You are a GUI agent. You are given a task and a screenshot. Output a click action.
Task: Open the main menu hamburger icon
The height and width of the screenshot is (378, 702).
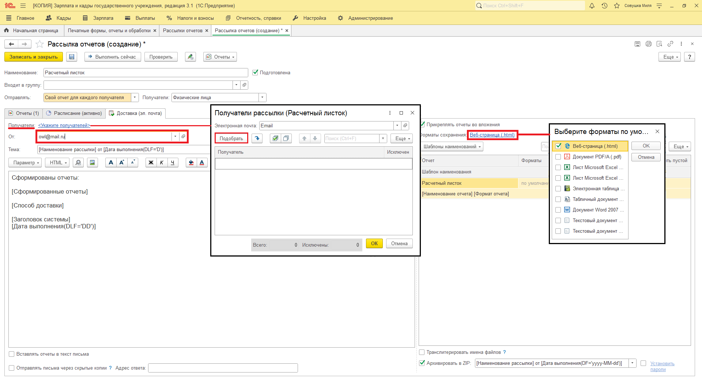point(23,5)
